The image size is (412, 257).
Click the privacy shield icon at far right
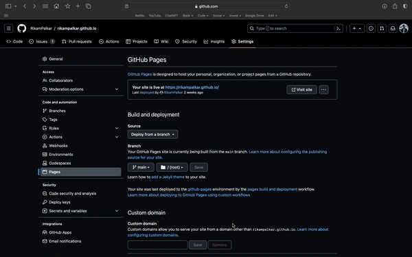(x=405, y=6)
